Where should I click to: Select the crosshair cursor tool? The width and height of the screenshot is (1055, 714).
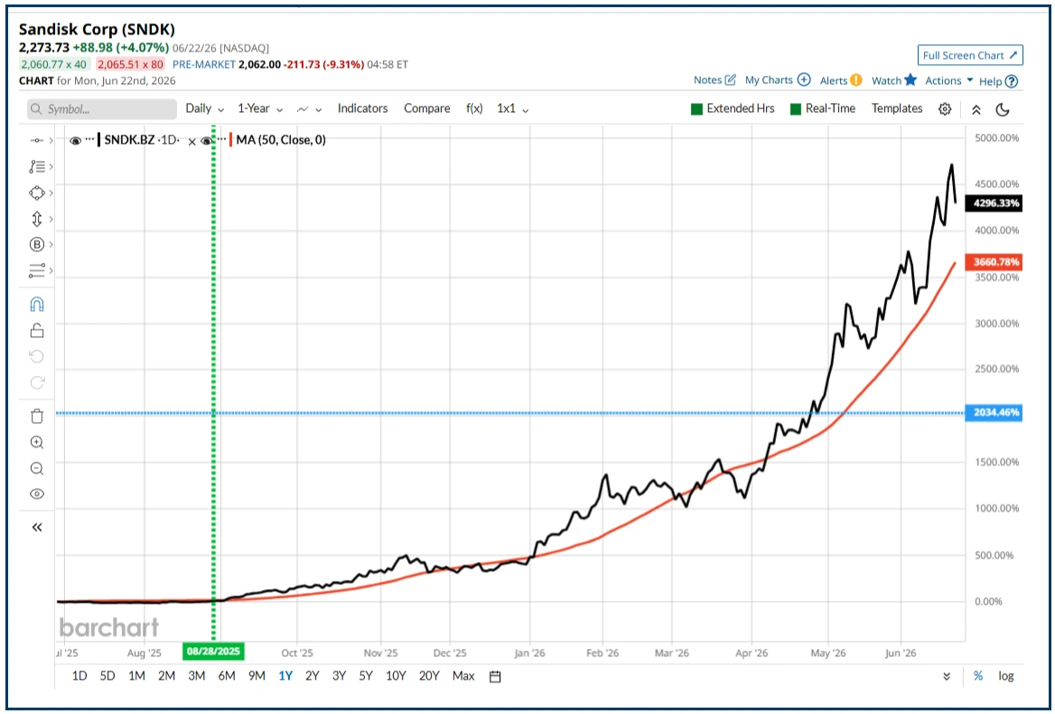37,141
